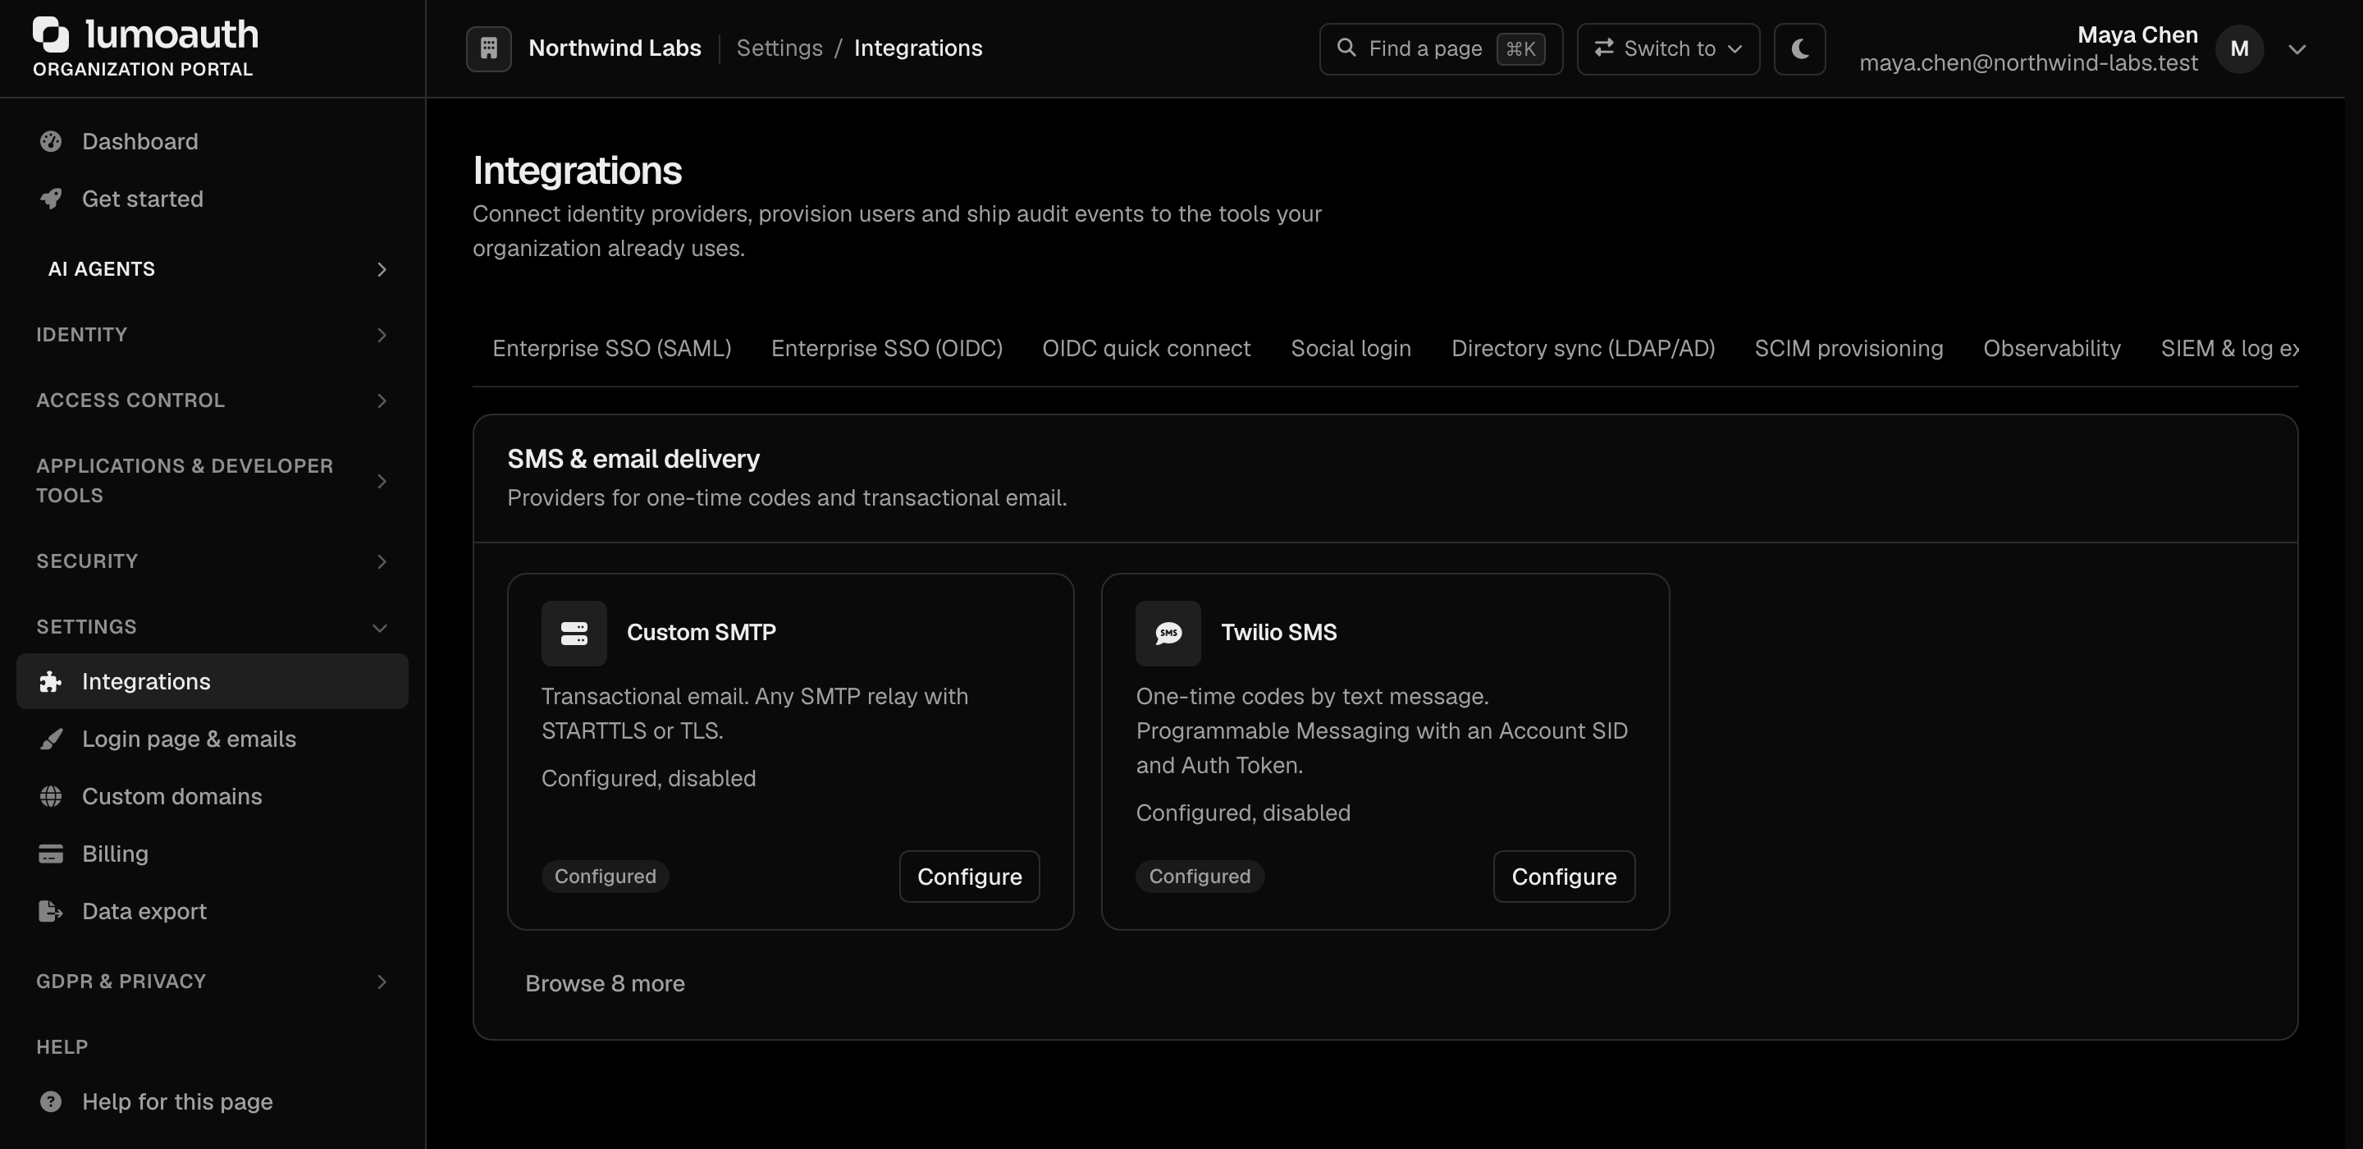
Task: Click the Integrations puzzle icon
Action: coord(50,682)
